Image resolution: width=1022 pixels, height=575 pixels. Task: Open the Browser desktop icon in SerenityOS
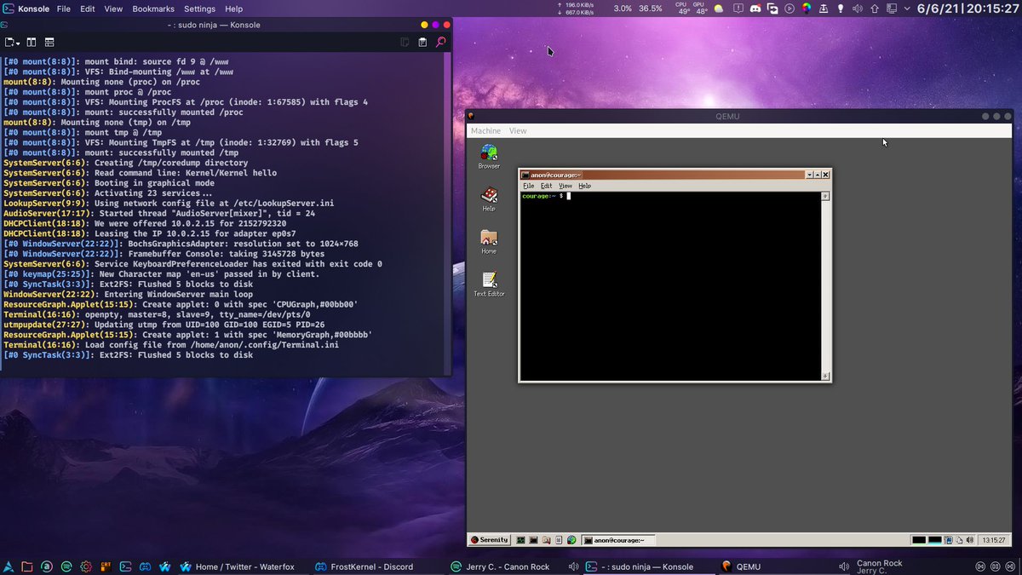[489, 156]
